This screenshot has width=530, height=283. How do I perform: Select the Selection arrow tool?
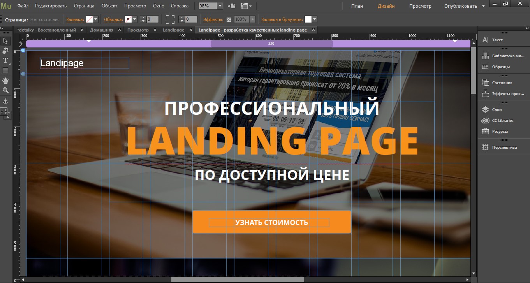point(5,41)
